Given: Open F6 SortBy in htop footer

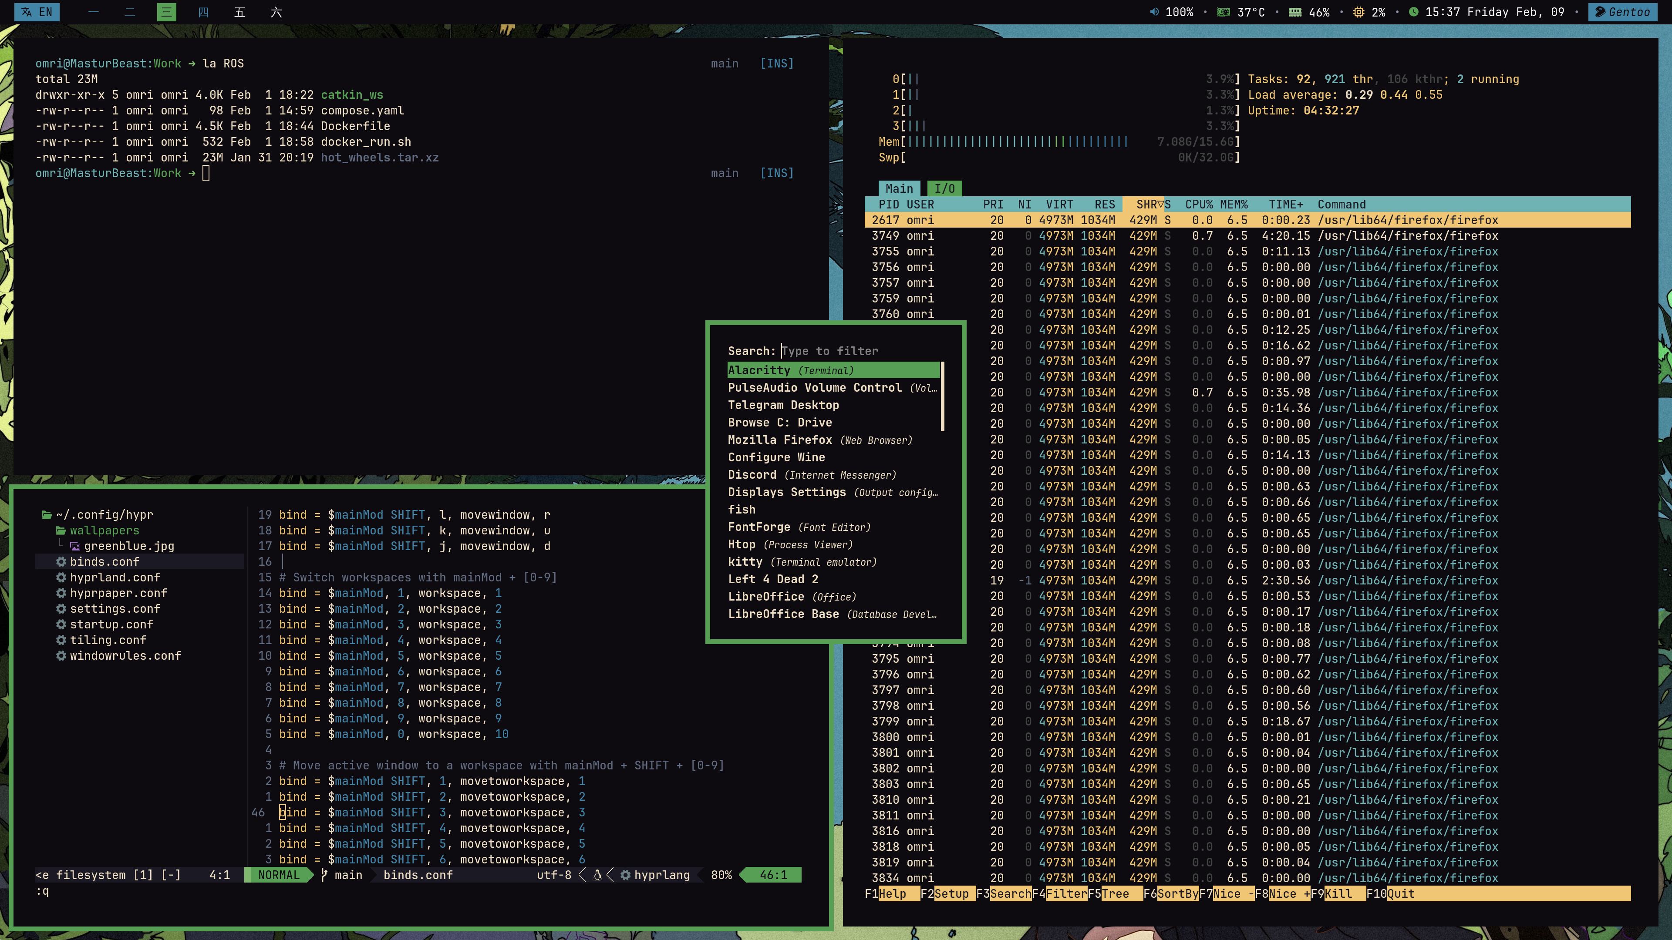Looking at the screenshot, I should (x=1172, y=894).
